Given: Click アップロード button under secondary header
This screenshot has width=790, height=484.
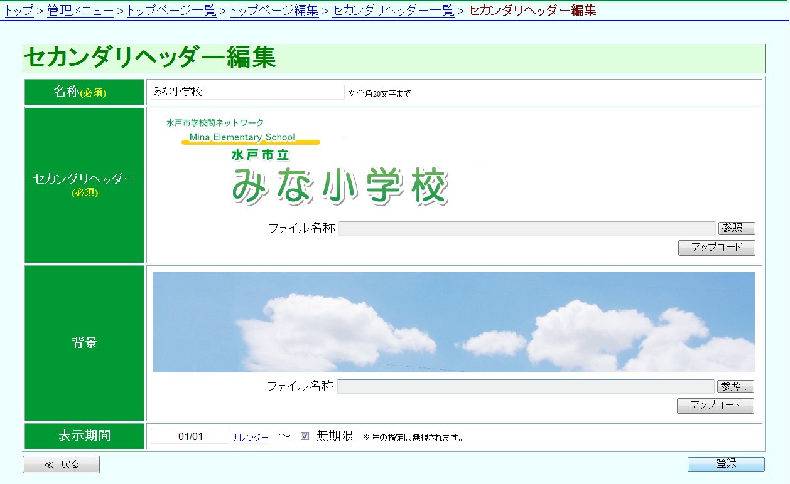Looking at the screenshot, I should [717, 248].
